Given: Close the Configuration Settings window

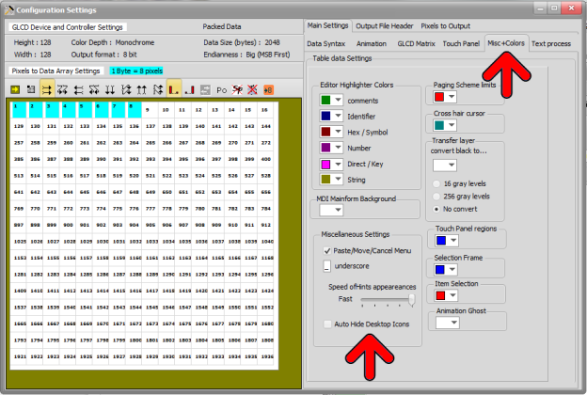Looking at the screenshot, I should (571, 8).
